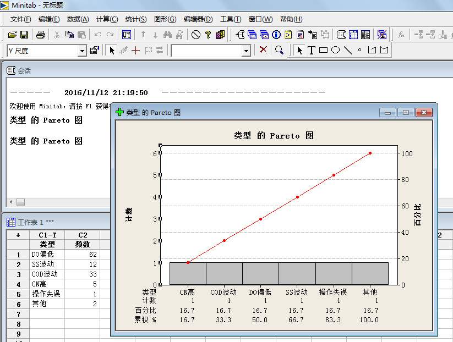Image resolution: width=453 pixels, height=342 pixels.
Task: Open Help with the question mark icon
Action: (x=208, y=35)
